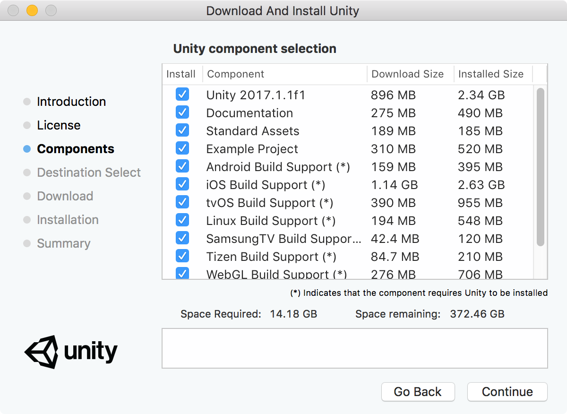This screenshot has width=567, height=414.
Task: Uncheck the Documentation install checkbox
Action: point(182,112)
